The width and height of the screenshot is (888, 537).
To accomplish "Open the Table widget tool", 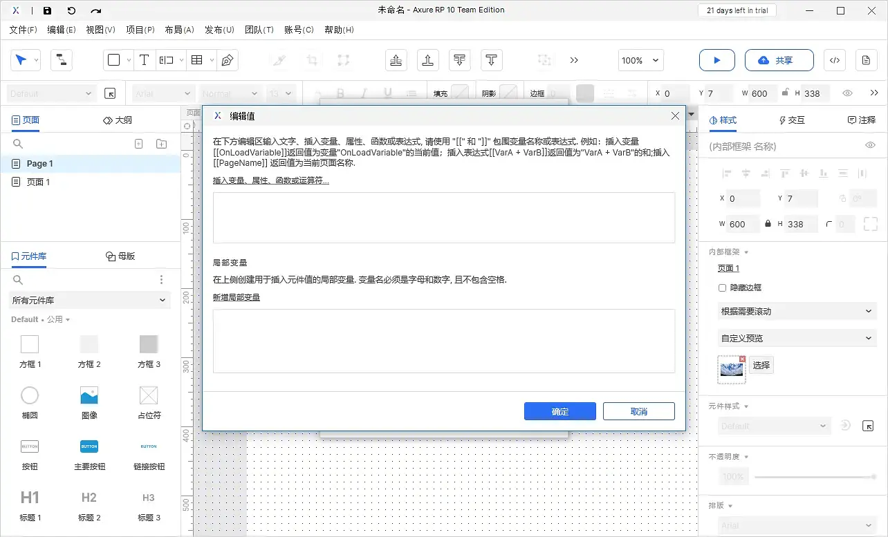I will (x=198, y=60).
